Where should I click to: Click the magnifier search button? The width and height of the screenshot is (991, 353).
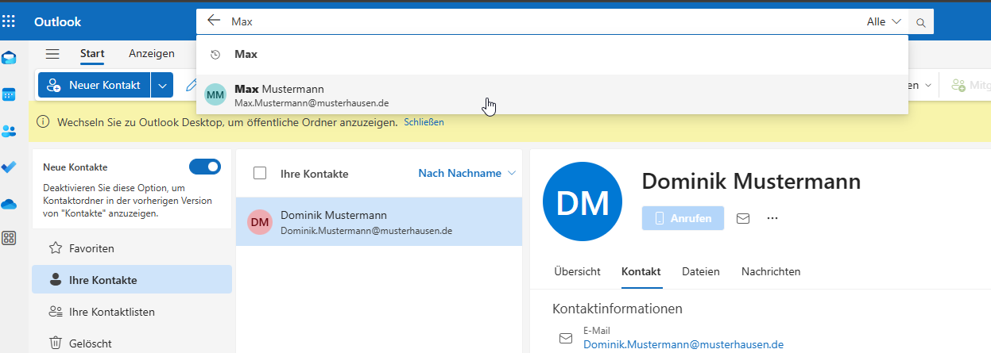pos(921,22)
